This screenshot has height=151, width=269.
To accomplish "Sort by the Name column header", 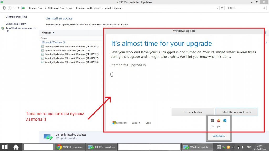I will (44, 38).
